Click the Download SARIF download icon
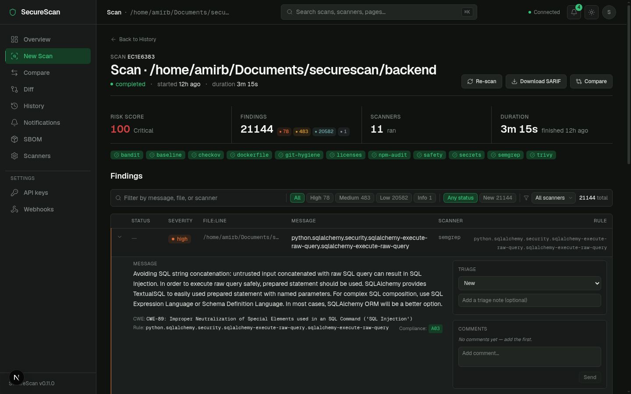The width and height of the screenshot is (631, 394). pyautogui.click(x=514, y=81)
